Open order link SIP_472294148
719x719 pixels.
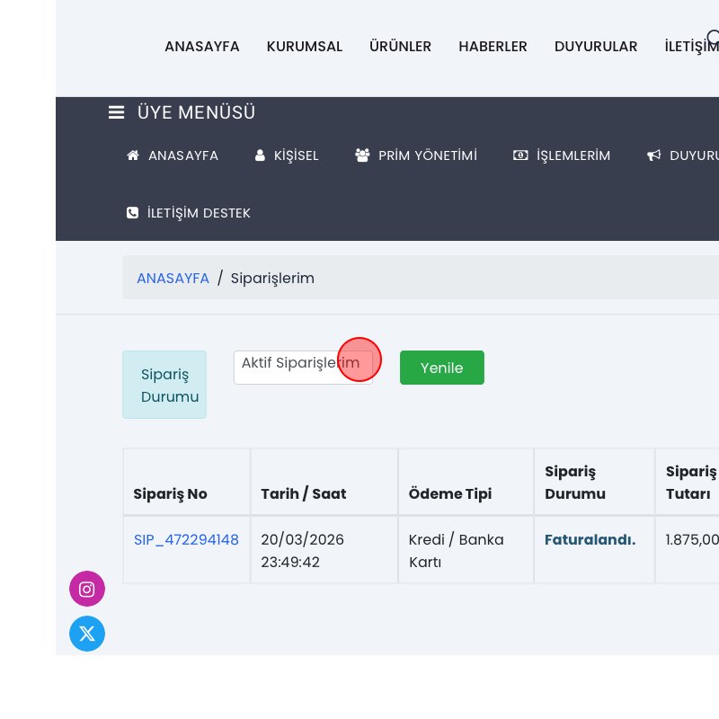tap(186, 540)
